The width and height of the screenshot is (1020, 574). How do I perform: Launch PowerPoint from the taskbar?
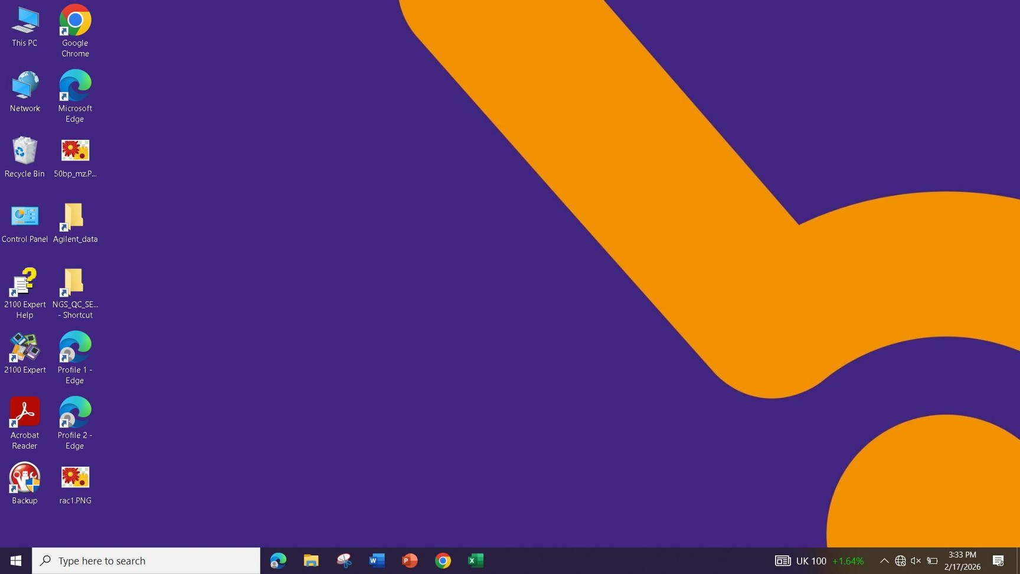[x=410, y=560]
